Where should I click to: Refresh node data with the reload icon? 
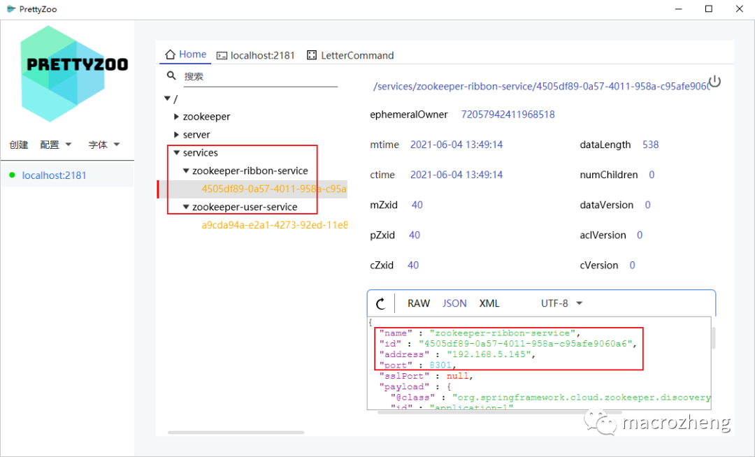(380, 303)
